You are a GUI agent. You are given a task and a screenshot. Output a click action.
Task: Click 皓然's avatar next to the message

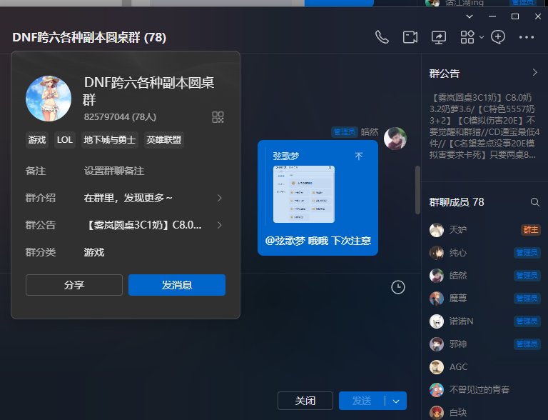click(395, 139)
